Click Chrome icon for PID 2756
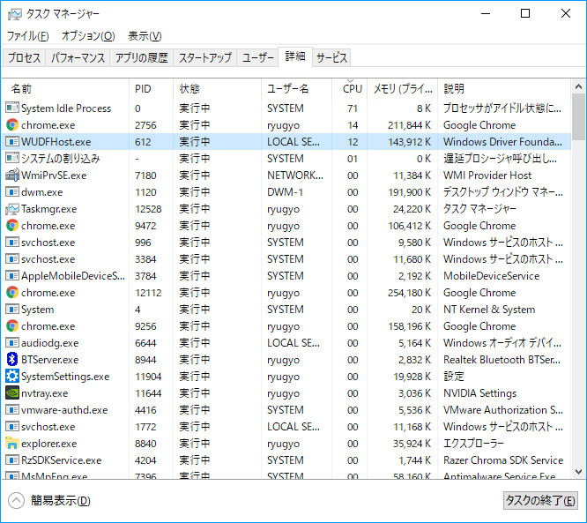 pos(12,124)
